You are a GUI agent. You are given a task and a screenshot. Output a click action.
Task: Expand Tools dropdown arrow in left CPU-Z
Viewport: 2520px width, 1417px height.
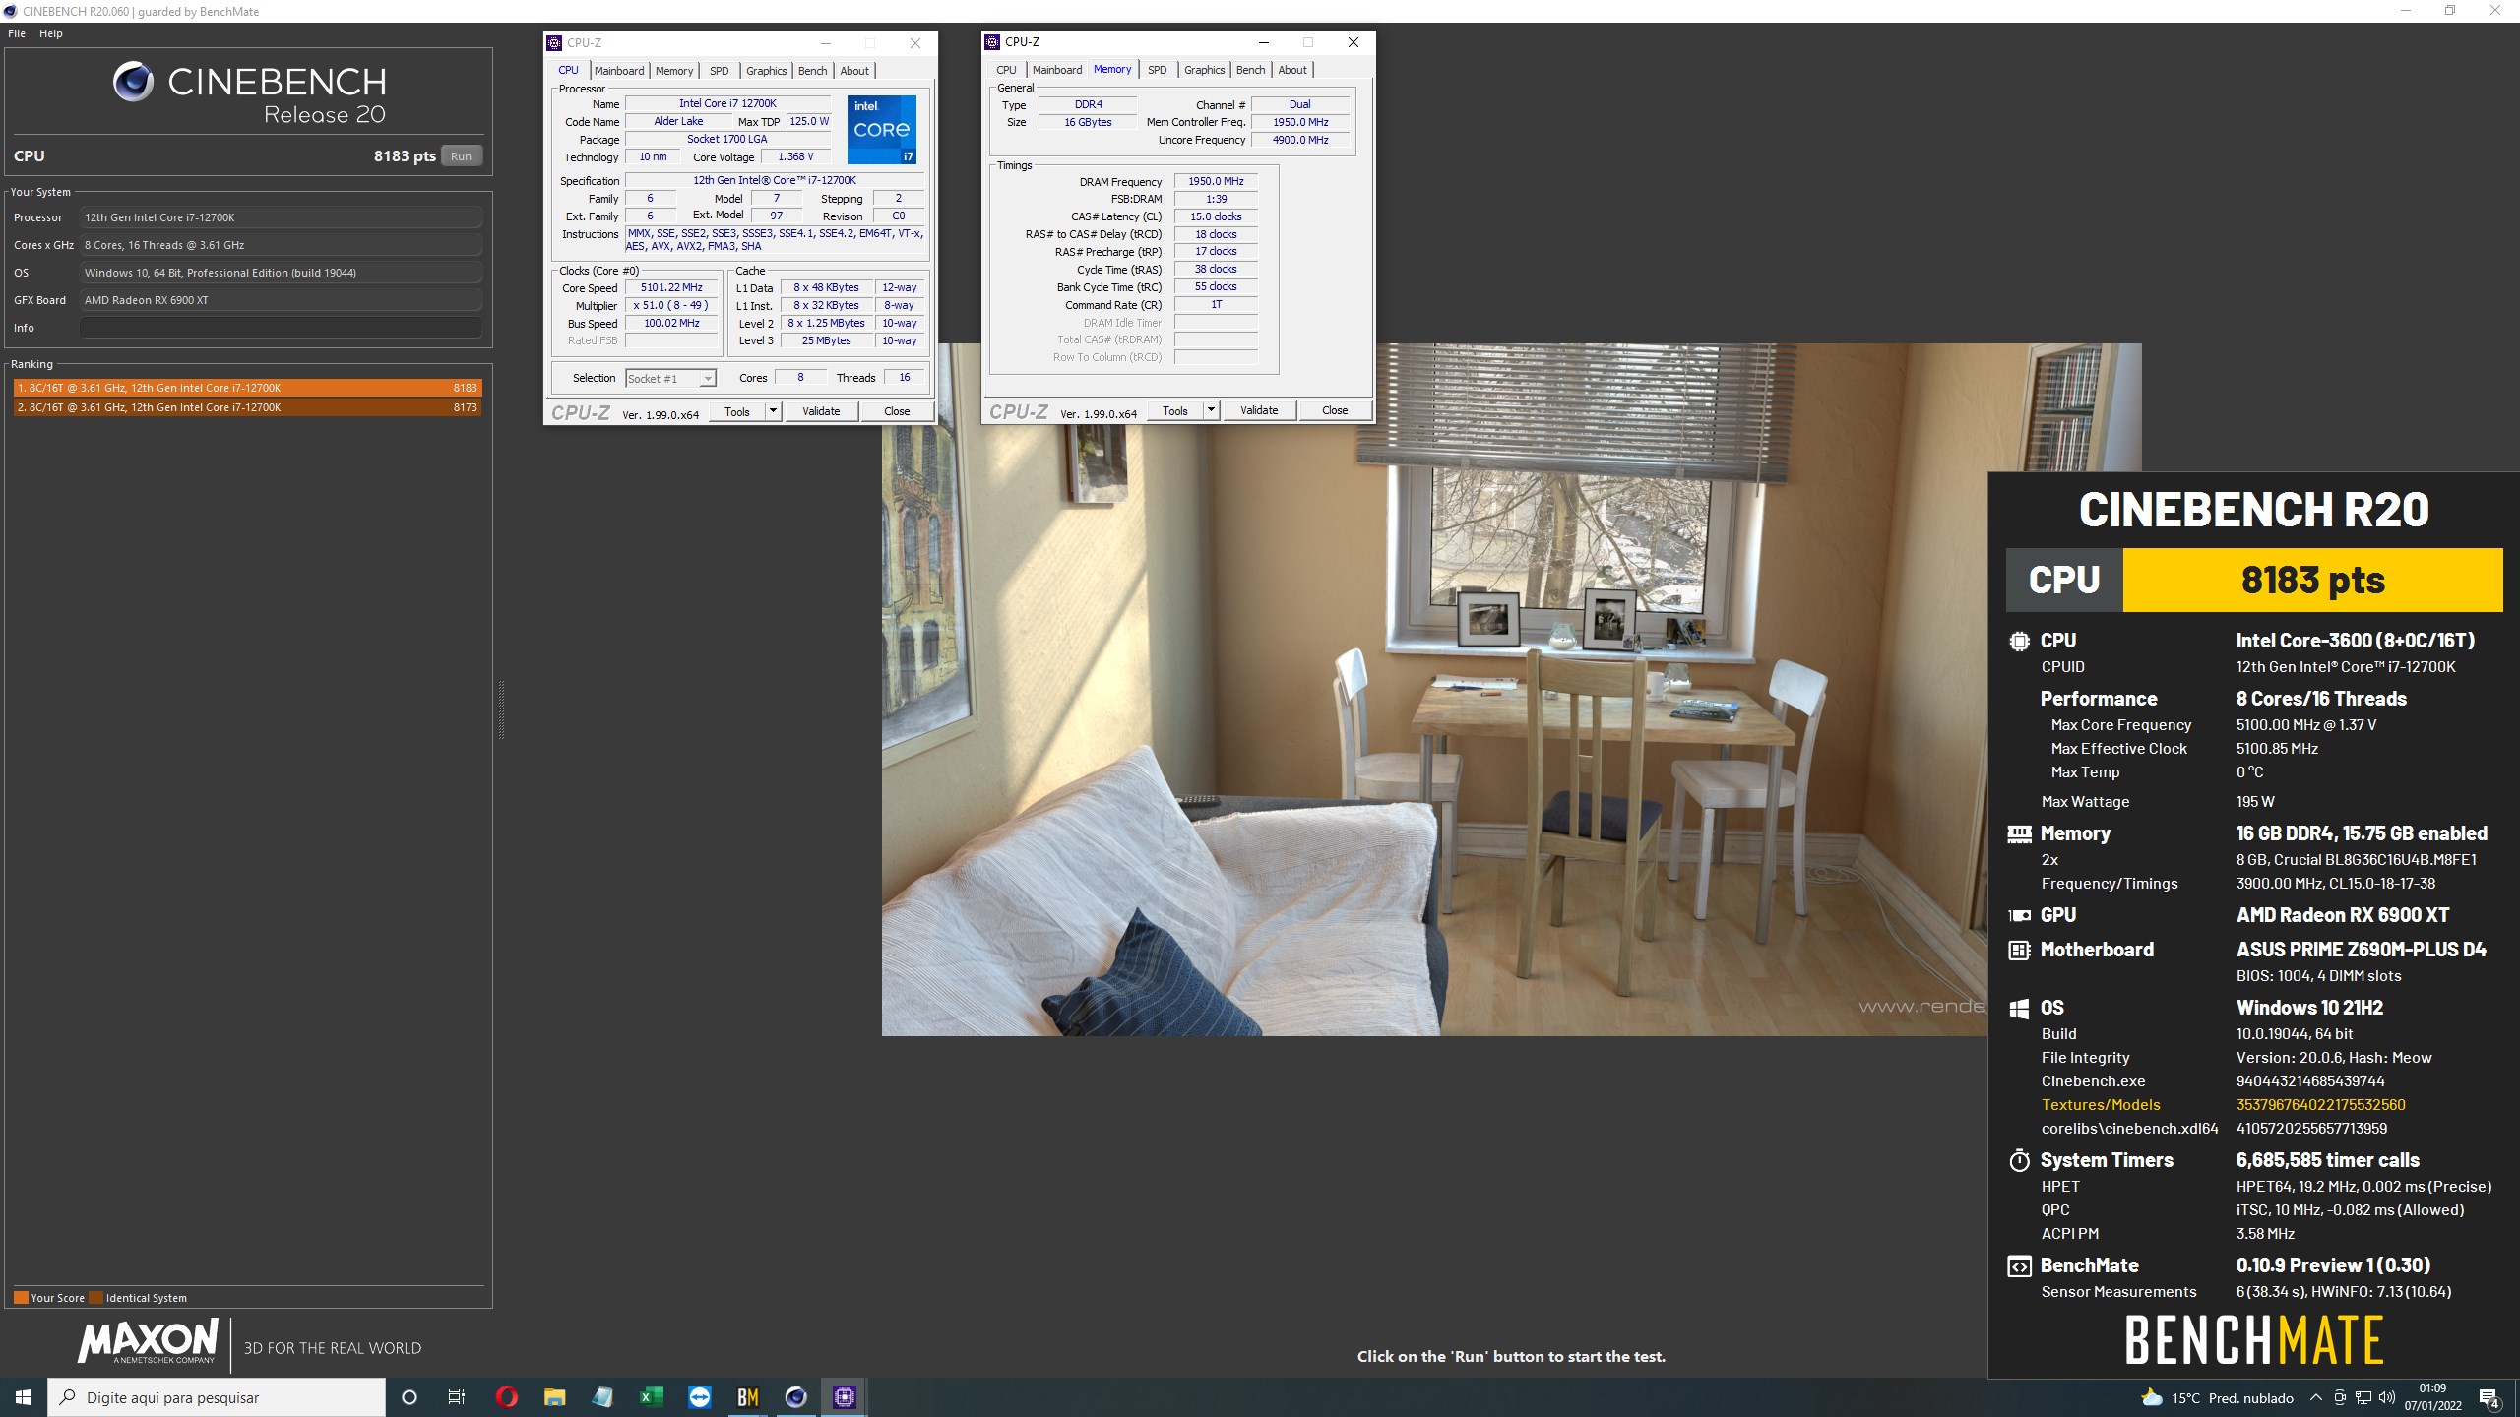(773, 411)
